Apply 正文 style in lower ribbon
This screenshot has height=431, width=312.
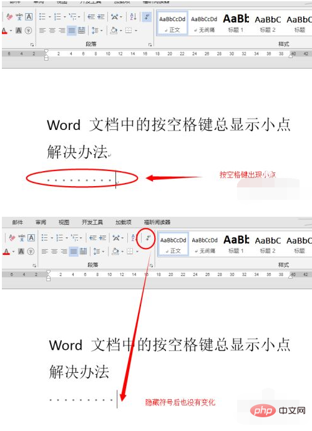(x=173, y=244)
